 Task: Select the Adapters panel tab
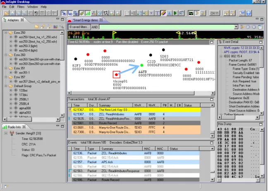pyautogui.click(x=13, y=20)
